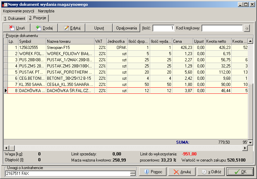Click the scroll up arrow of table

click(x=250, y=41)
